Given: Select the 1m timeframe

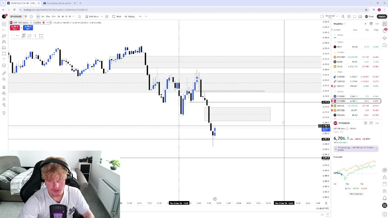Looking at the screenshot, I should (x=38, y=16).
